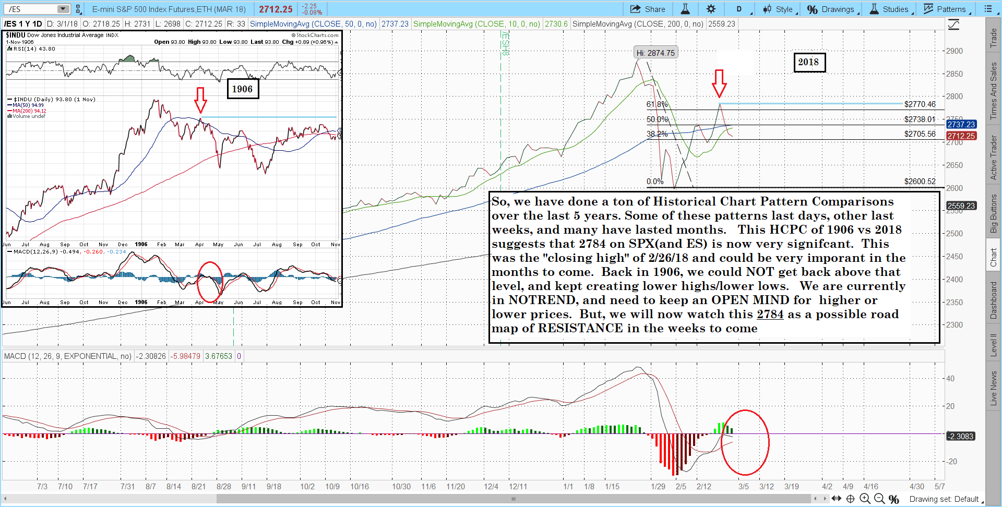Click the list menu icon at top right

(x=988, y=9)
